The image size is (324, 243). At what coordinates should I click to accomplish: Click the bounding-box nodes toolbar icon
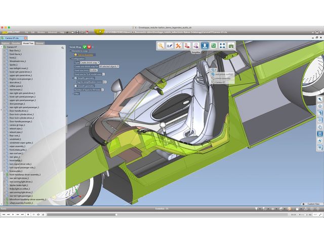coord(222,46)
